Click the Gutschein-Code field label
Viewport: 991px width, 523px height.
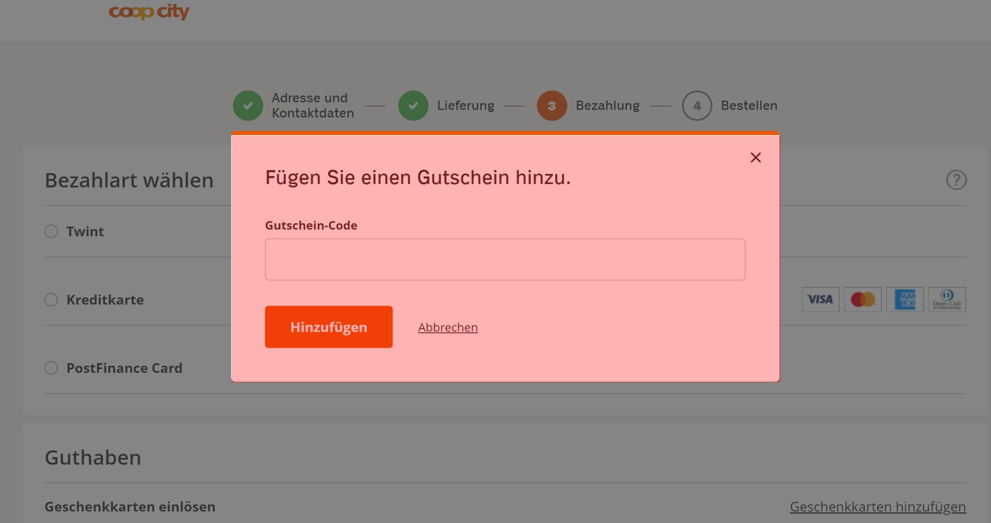(x=311, y=225)
